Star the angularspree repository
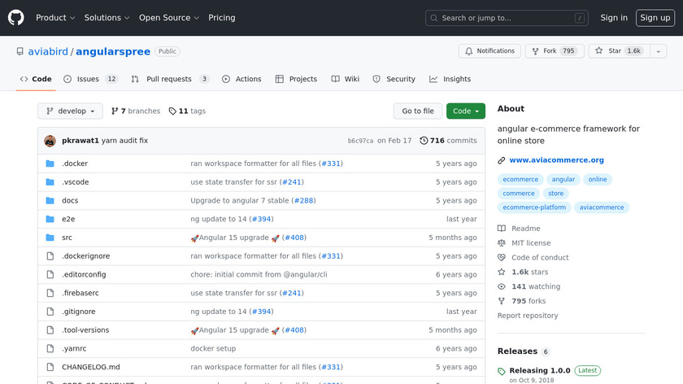The height and width of the screenshot is (384, 683). click(616, 51)
